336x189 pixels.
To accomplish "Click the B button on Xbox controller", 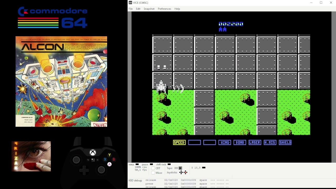I will [x=114, y=159].
